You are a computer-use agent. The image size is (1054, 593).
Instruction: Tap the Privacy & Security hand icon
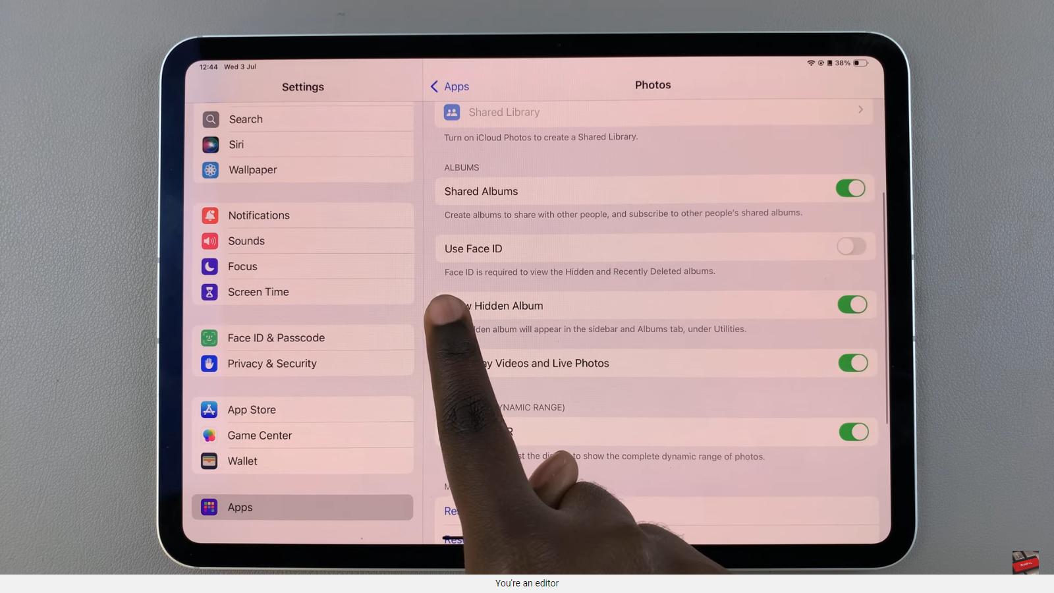(209, 364)
